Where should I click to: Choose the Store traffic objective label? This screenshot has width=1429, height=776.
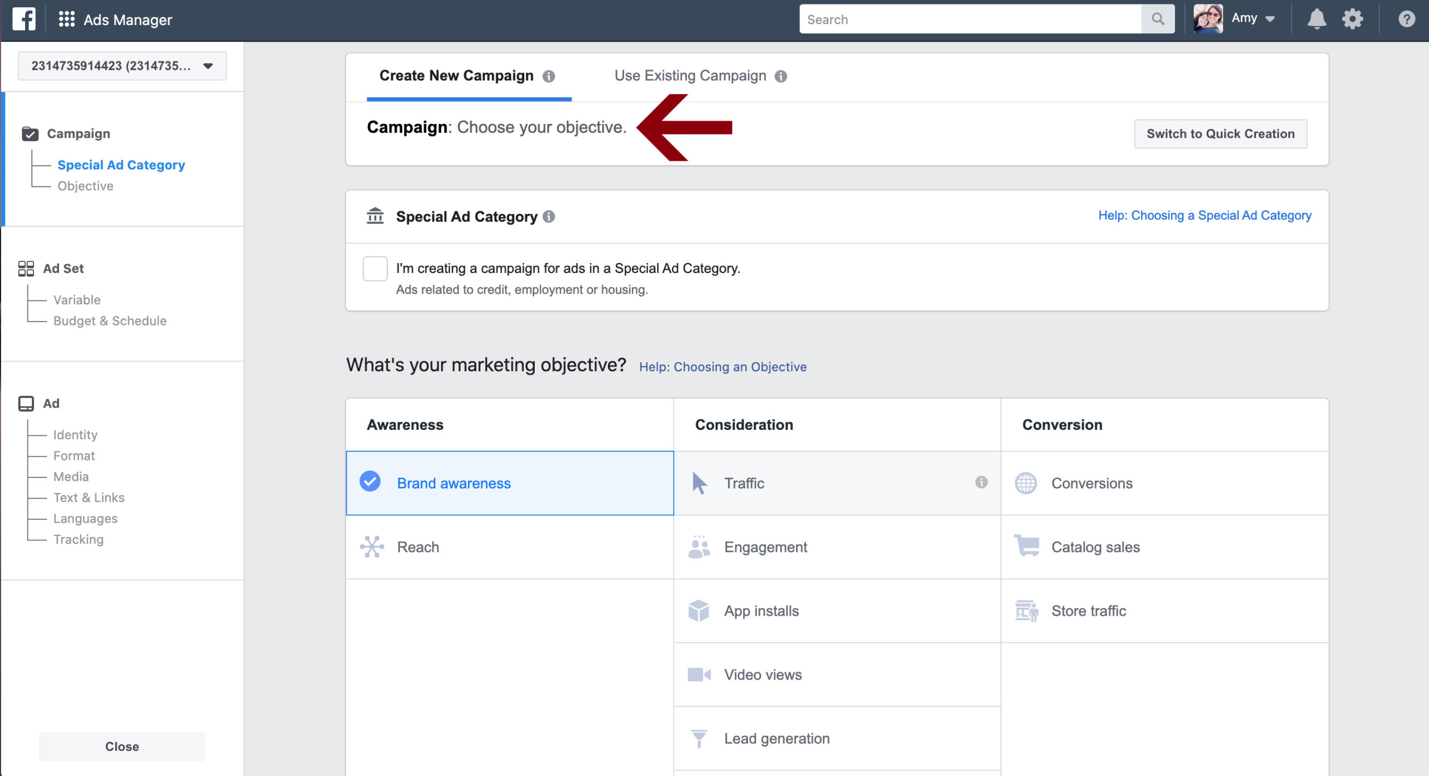[1089, 611]
